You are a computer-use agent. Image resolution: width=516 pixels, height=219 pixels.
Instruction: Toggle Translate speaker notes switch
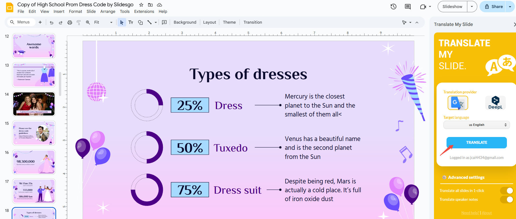click(x=506, y=199)
